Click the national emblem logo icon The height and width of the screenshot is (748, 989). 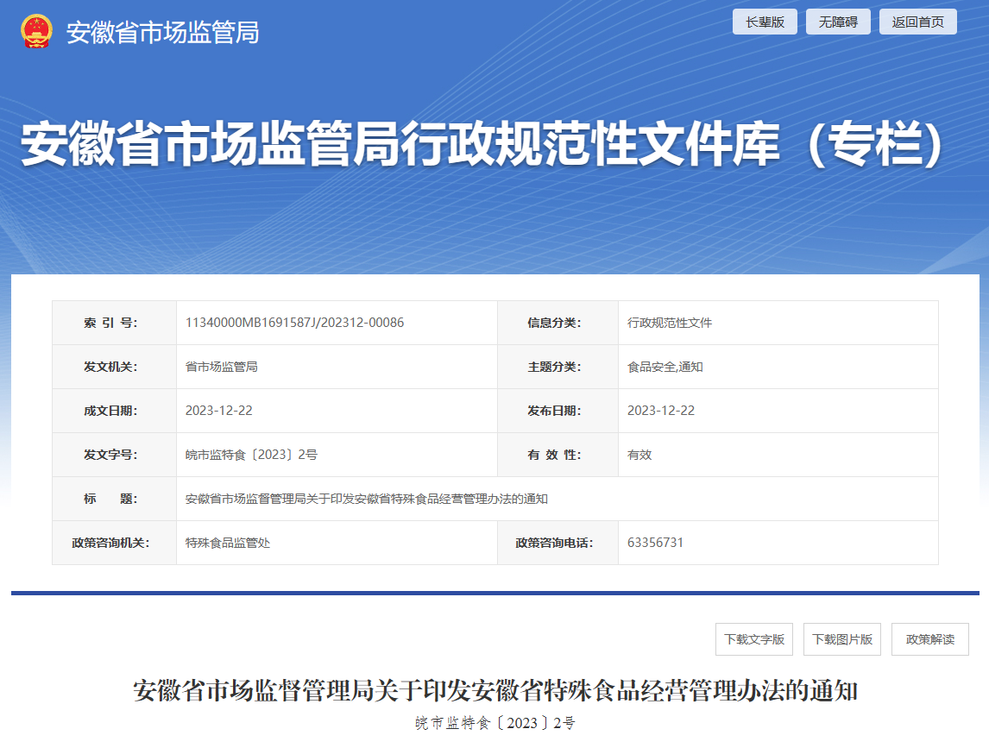coord(36,32)
